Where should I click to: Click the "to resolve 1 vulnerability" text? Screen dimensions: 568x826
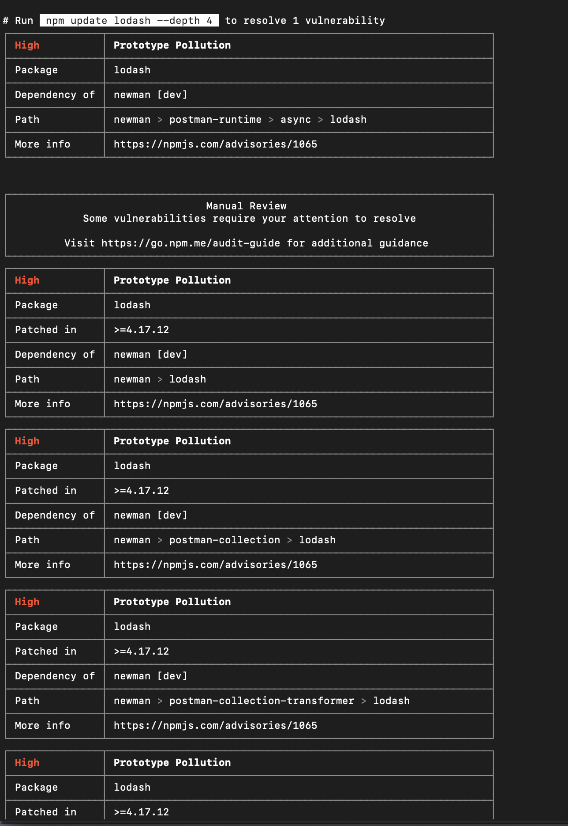coord(305,21)
